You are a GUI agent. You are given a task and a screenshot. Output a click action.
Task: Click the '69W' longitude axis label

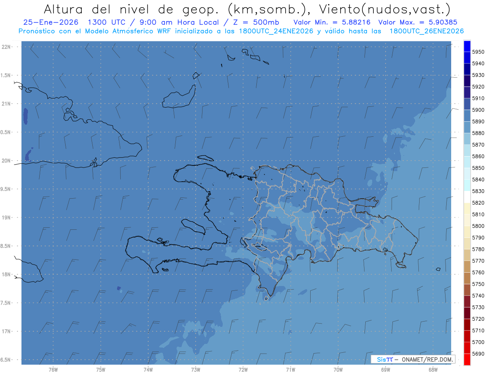(x=386, y=370)
